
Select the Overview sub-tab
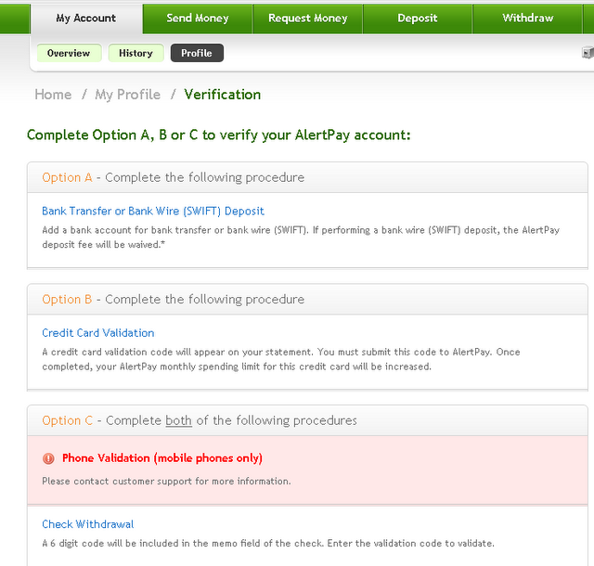[x=69, y=53]
